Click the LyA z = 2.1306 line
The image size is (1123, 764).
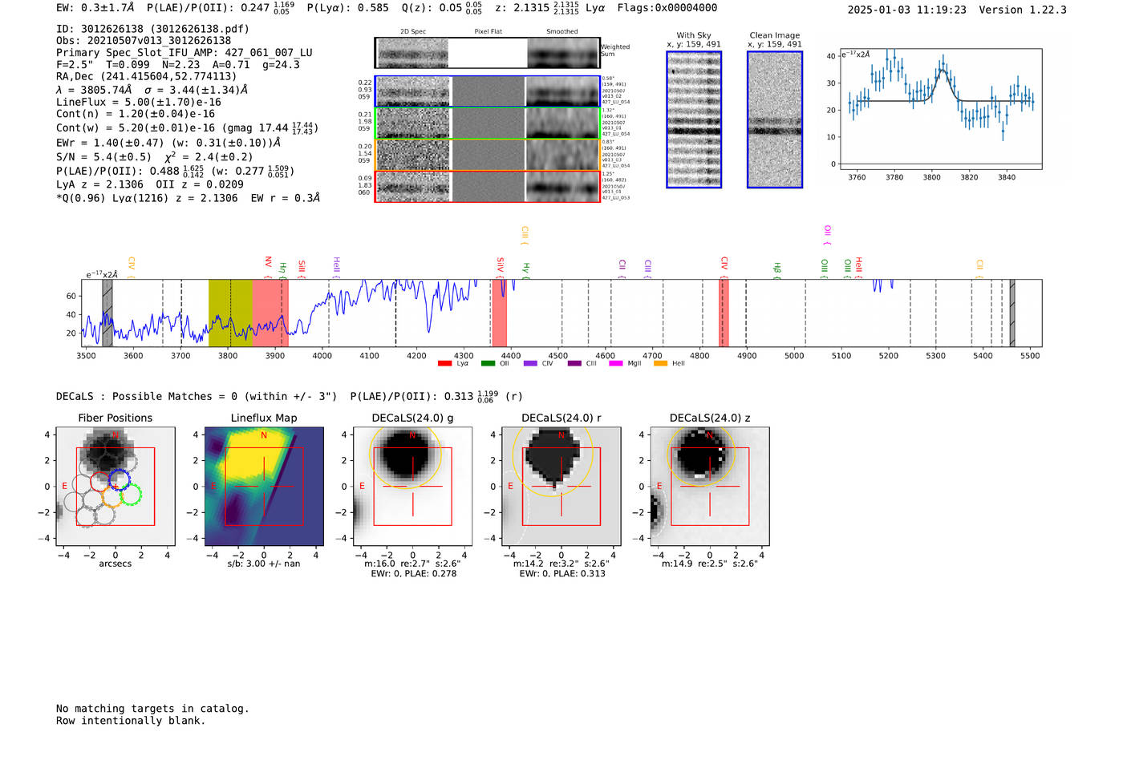click(103, 184)
